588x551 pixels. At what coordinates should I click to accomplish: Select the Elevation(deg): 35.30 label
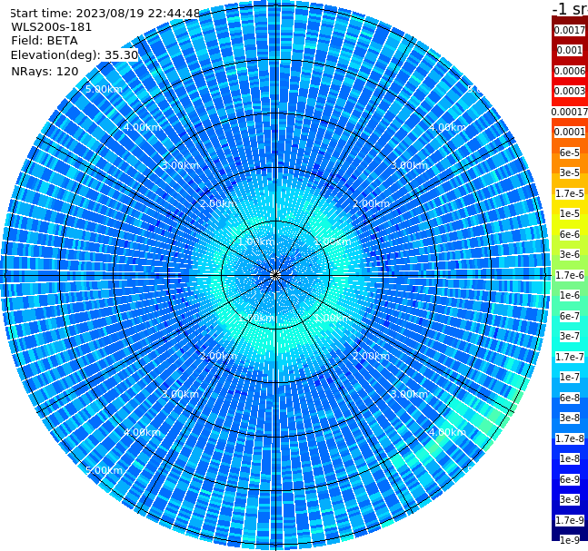75,55
